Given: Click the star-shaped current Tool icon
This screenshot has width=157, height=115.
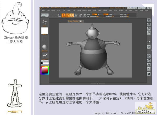Looking at the screenshot, I should click(44, 22).
